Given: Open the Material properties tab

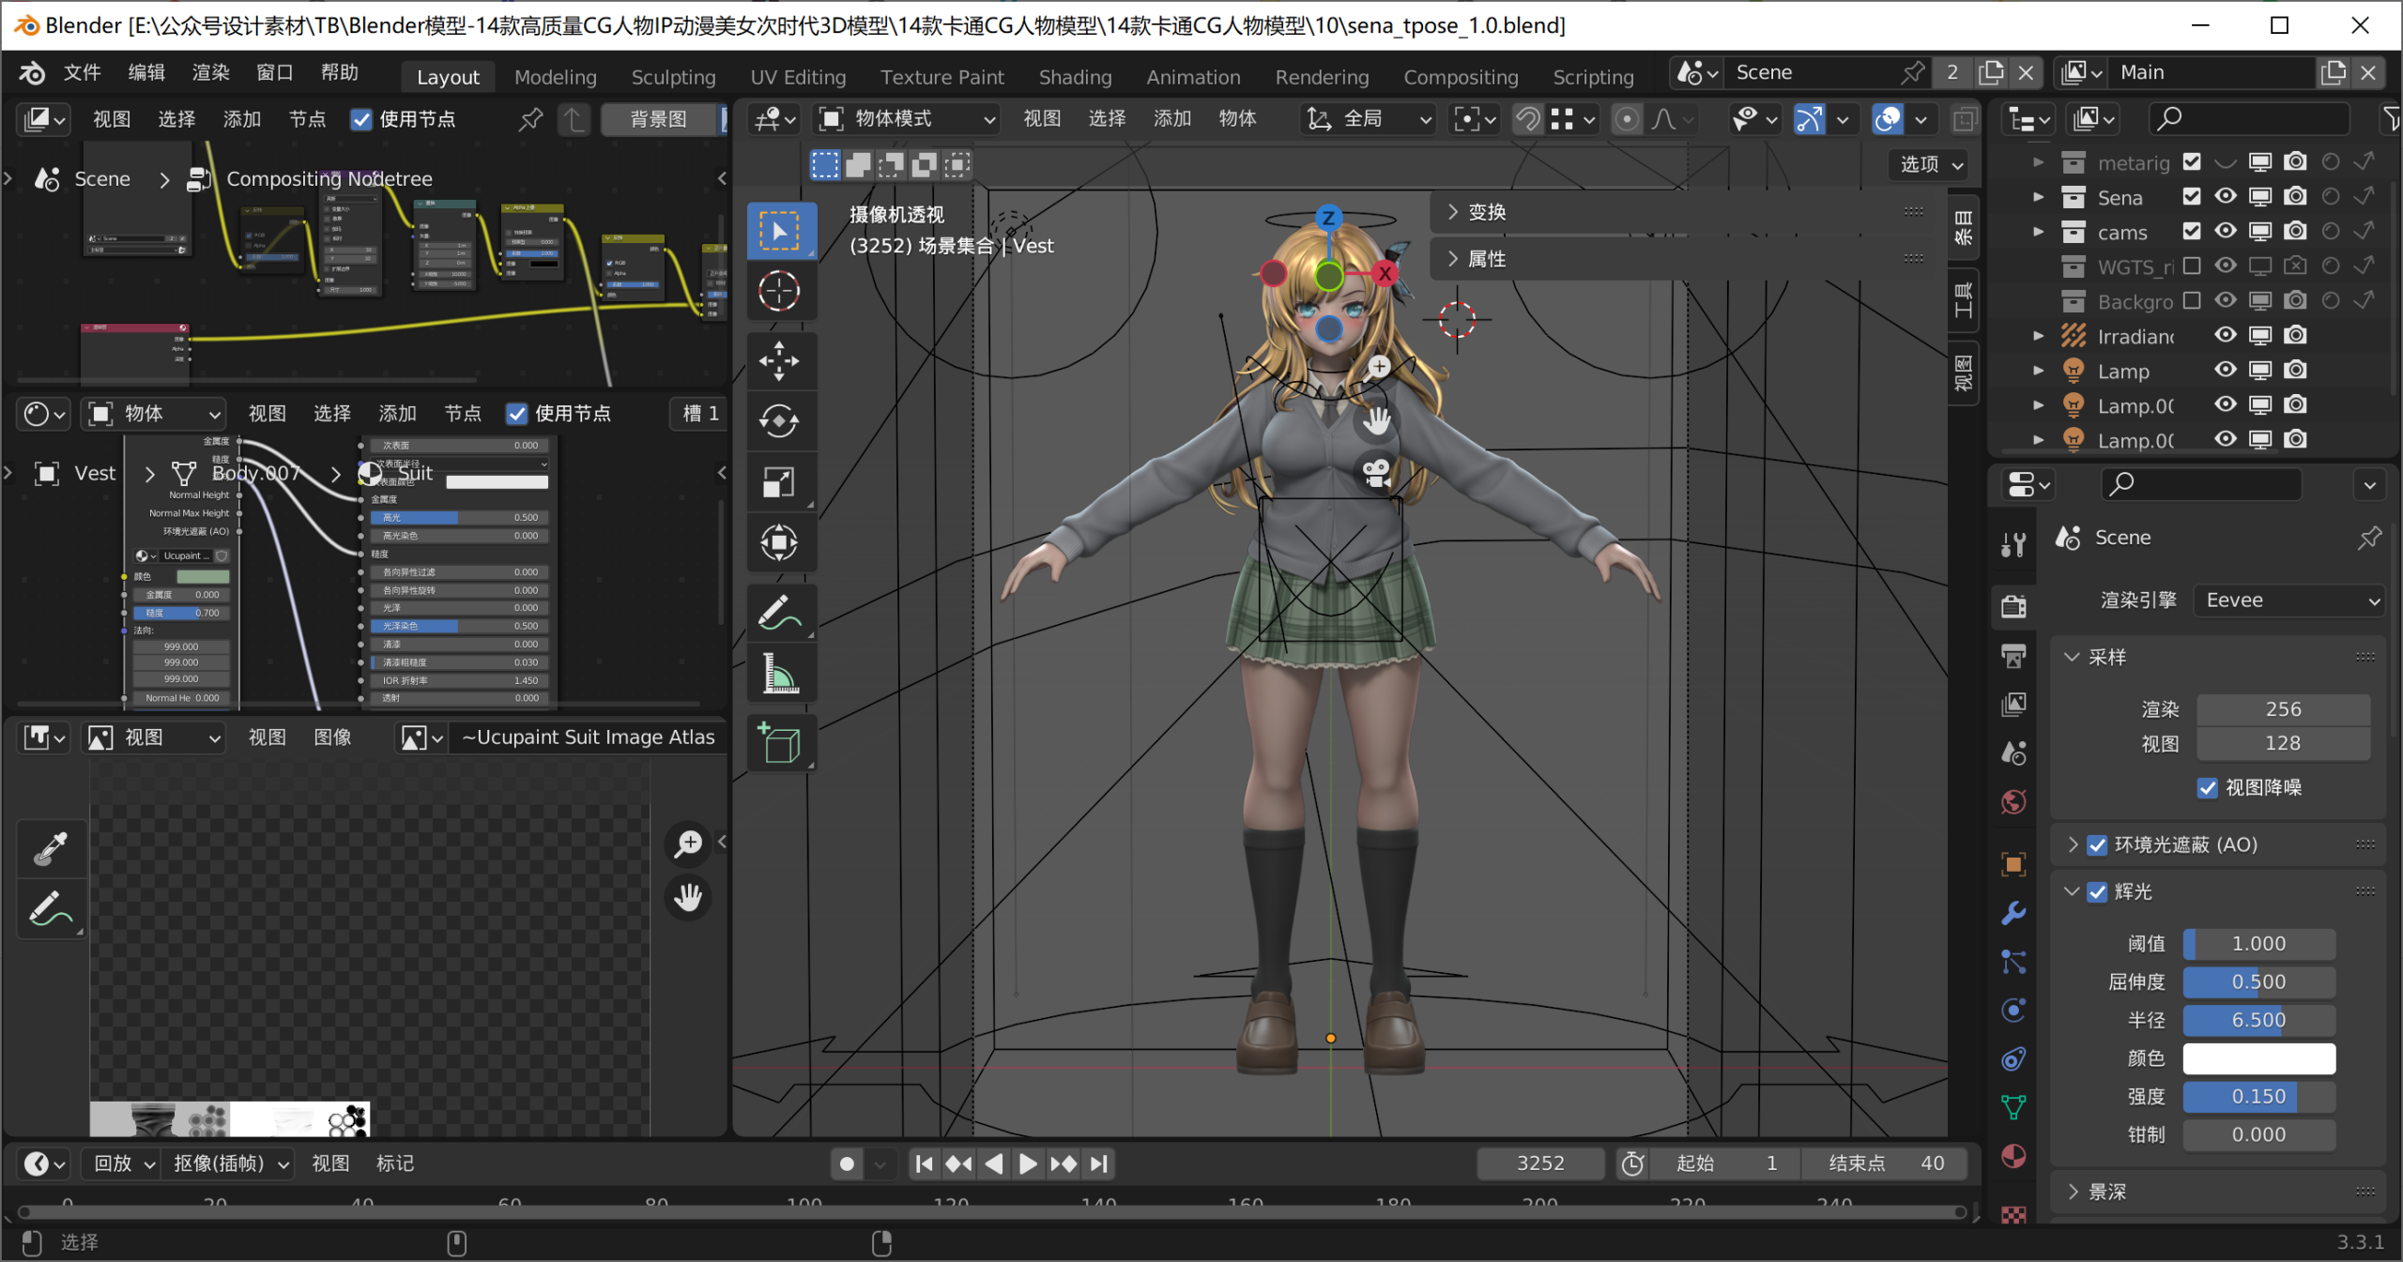Looking at the screenshot, I should click(x=2013, y=1156).
